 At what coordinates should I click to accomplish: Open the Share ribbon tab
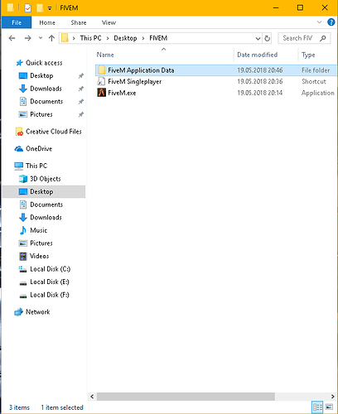tap(79, 22)
